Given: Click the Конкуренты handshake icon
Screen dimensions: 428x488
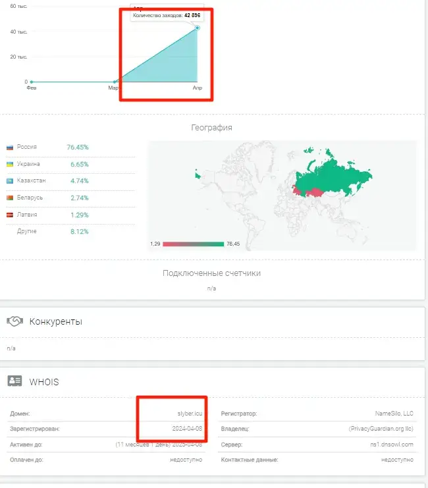Looking at the screenshot, I should coord(15,321).
